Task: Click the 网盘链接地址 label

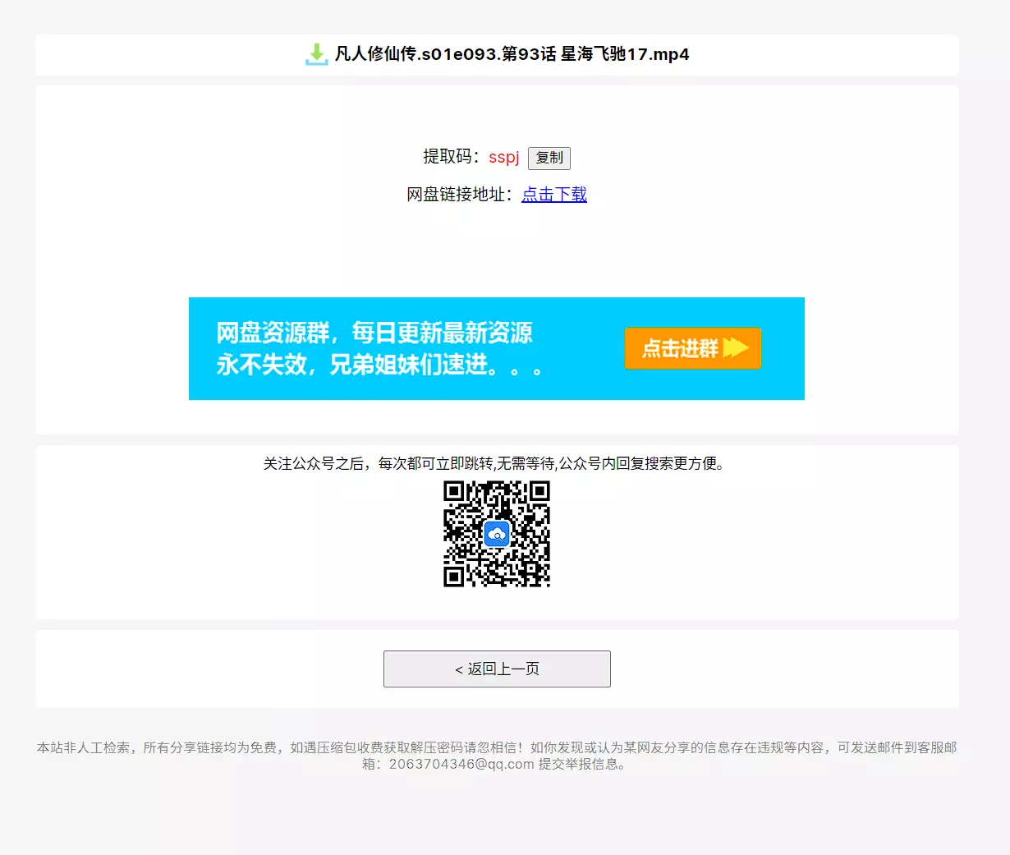Action: click(x=460, y=195)
